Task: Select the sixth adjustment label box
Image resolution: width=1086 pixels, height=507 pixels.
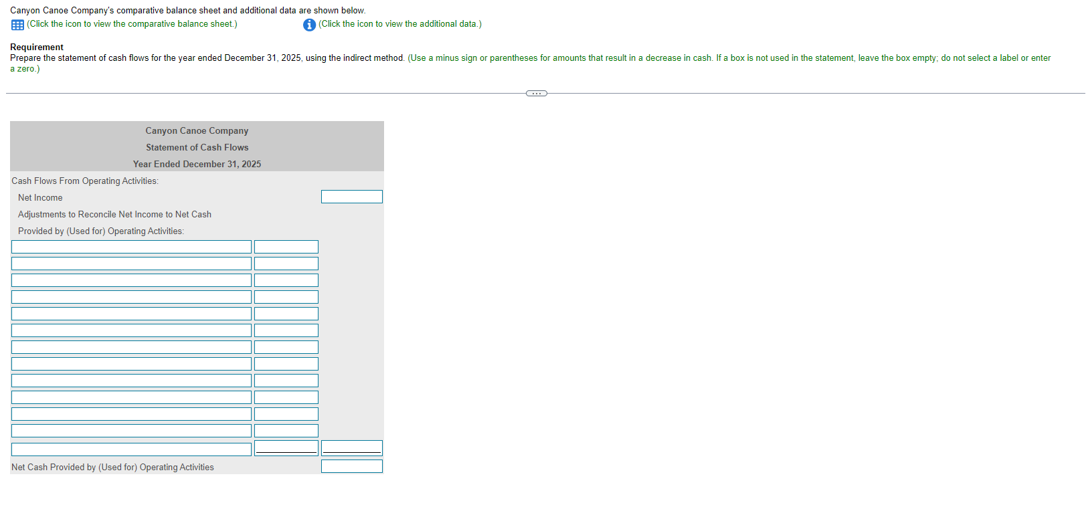Action: tap(131, 330)
